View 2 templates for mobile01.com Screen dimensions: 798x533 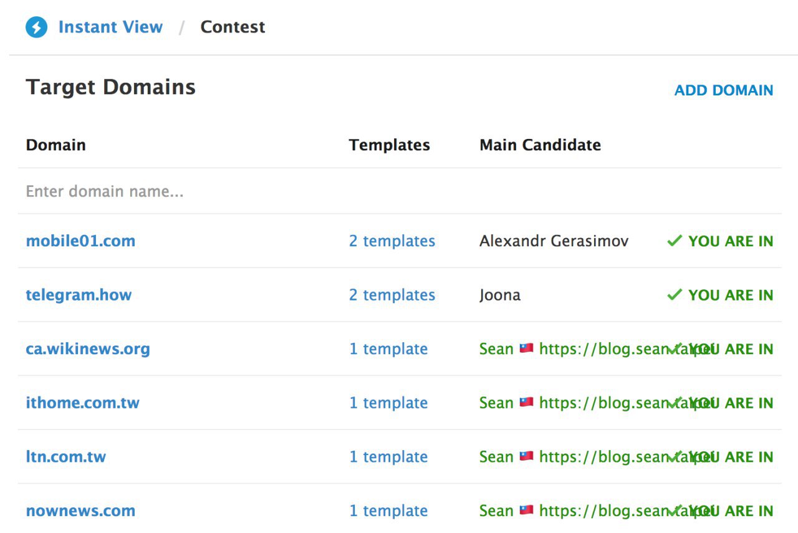click(x=392, y=241)
